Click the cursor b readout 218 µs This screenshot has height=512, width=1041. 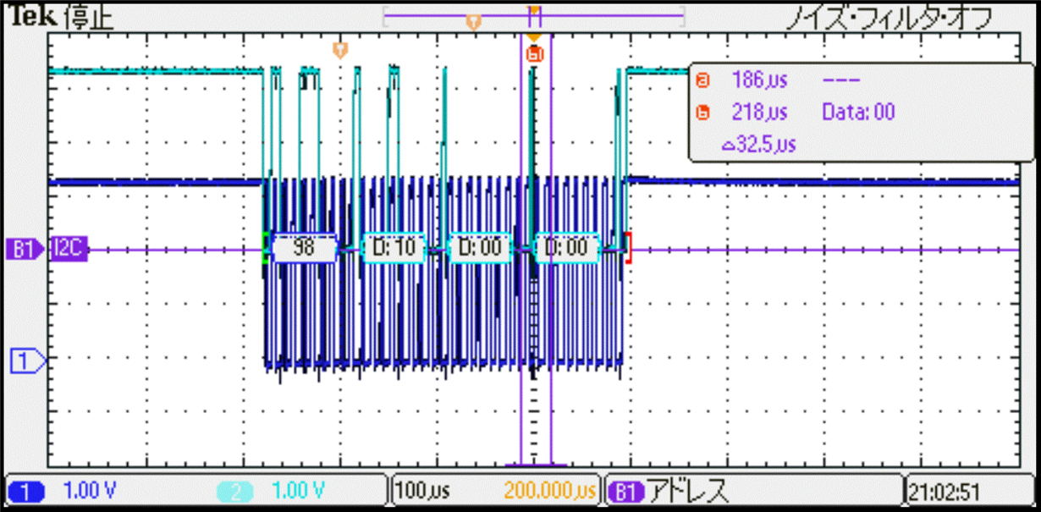pos(759,112)
